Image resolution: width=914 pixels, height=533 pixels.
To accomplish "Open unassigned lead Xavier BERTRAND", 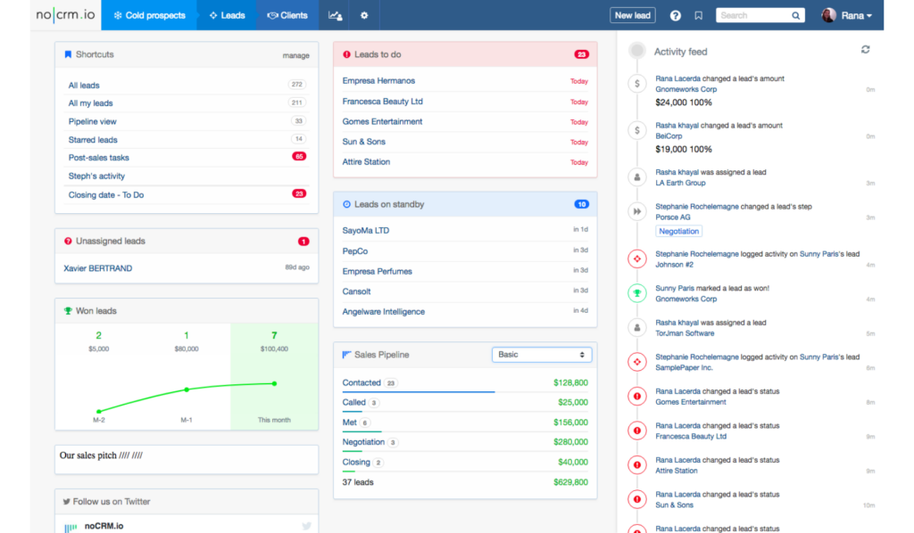I will click(98, 268).
